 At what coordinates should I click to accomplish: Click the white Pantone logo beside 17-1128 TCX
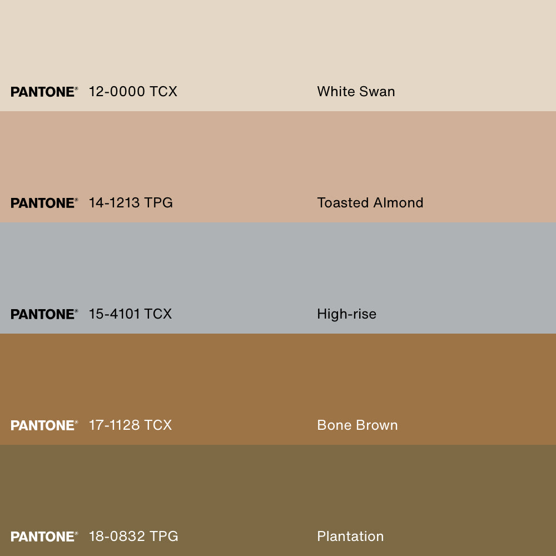[x=44, y=425]
